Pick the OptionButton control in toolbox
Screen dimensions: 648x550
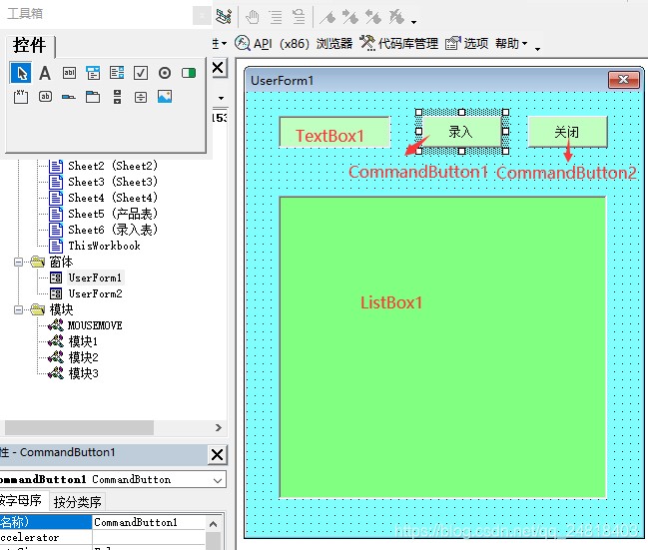coord(165,73)
